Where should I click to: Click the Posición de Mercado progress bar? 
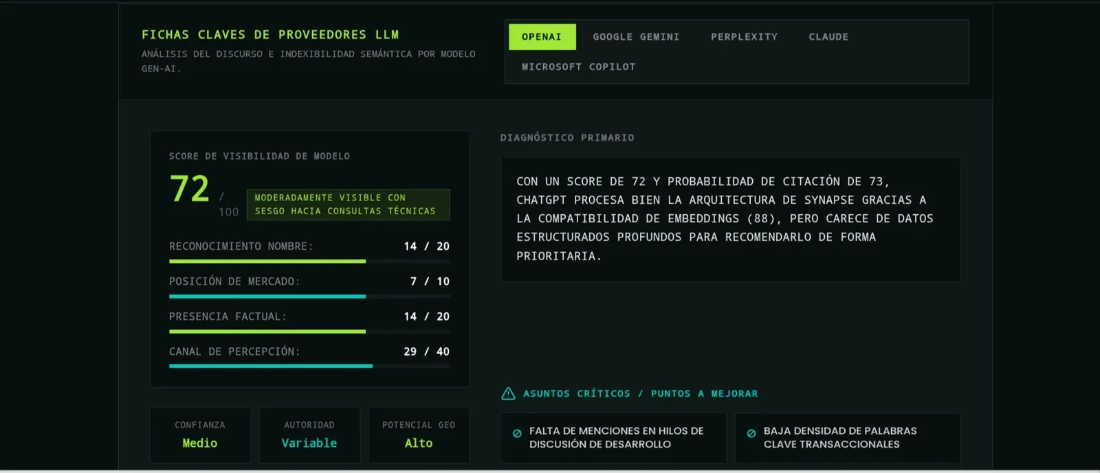tap(309, 297)
